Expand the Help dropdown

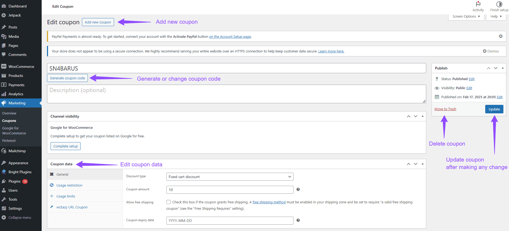point(496,16)
